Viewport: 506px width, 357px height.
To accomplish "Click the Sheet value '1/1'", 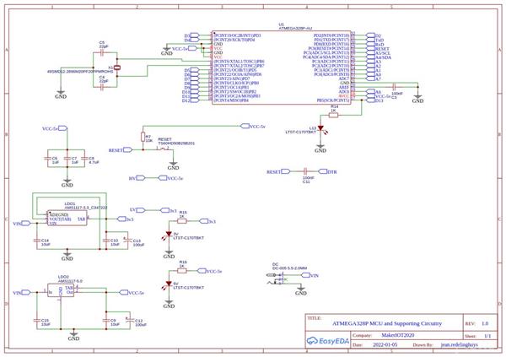I will pos(487,336).
